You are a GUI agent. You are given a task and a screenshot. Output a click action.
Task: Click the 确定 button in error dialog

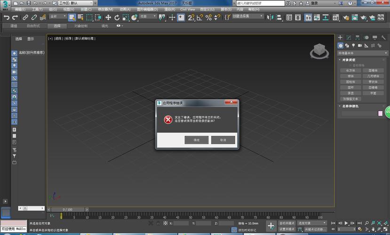[196, 140]
